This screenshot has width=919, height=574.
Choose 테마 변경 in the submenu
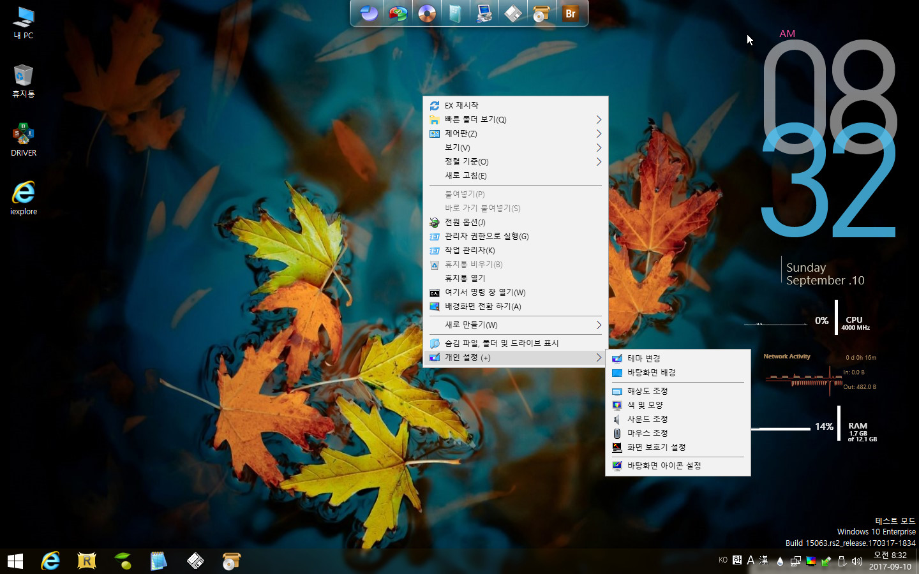click(x=678, y=358)
